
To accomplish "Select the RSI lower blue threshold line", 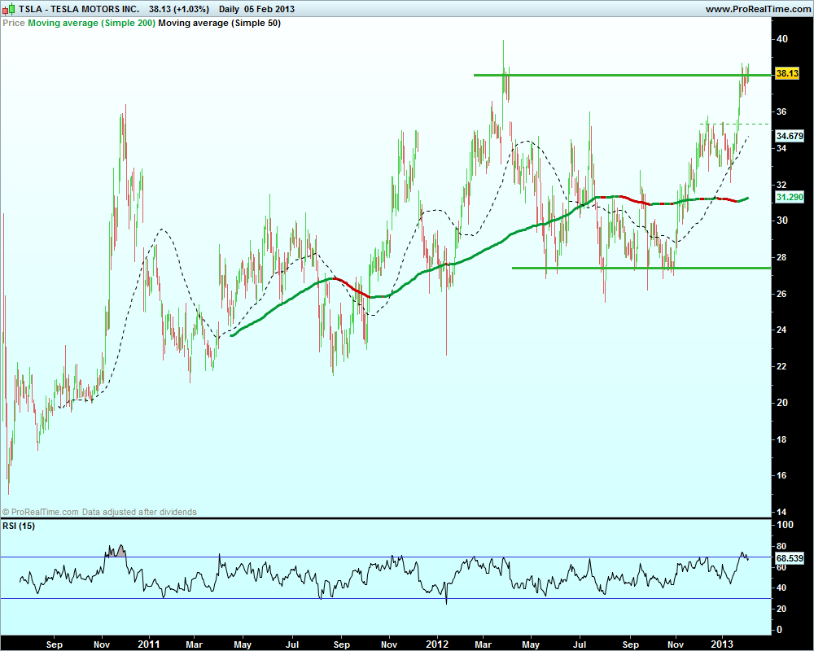I will (385, 599).
